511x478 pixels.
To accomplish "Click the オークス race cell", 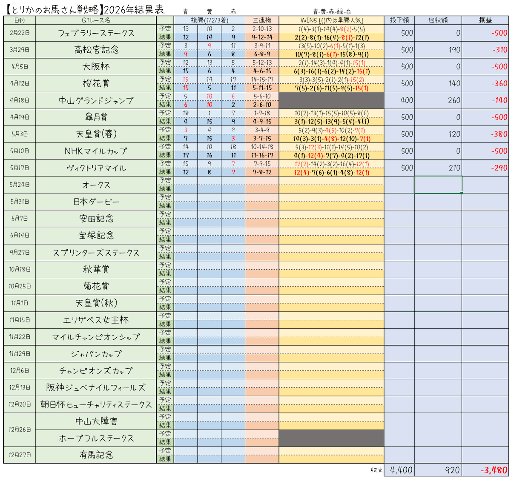I will point(96,185).
